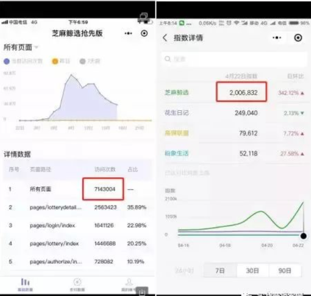Switch to the 30日 time range tab
This screenshot has width=311, height=296.
coord(252,270)
